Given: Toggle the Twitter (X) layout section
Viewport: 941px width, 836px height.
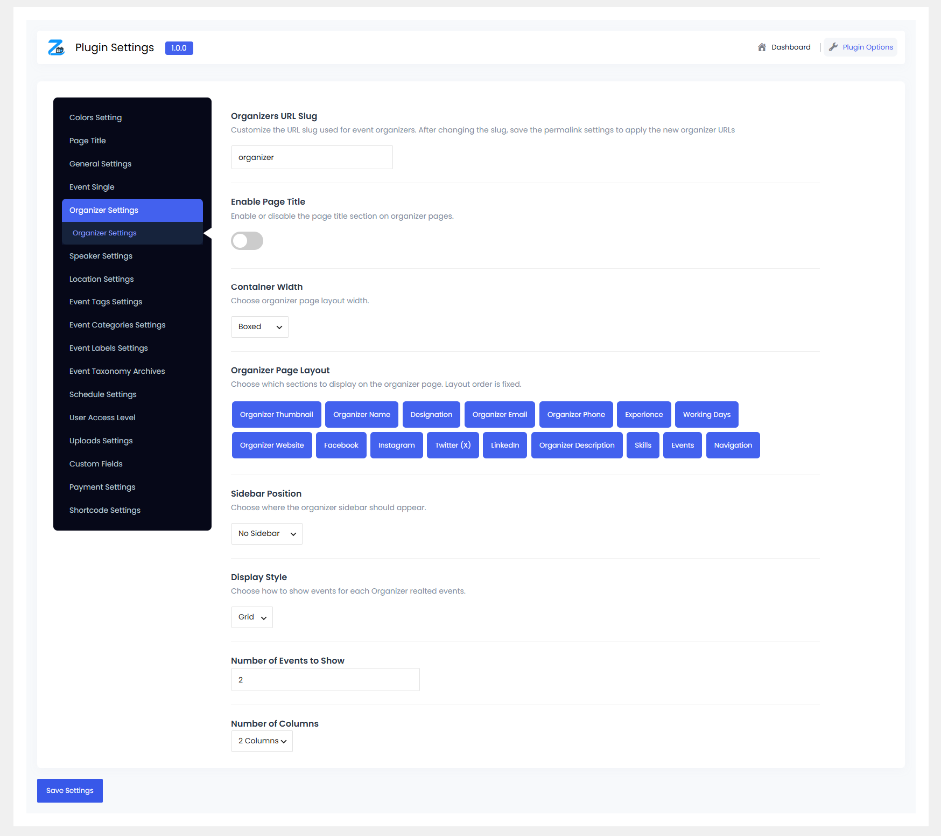Looking at the screenshot, I should tap(453, 445).
